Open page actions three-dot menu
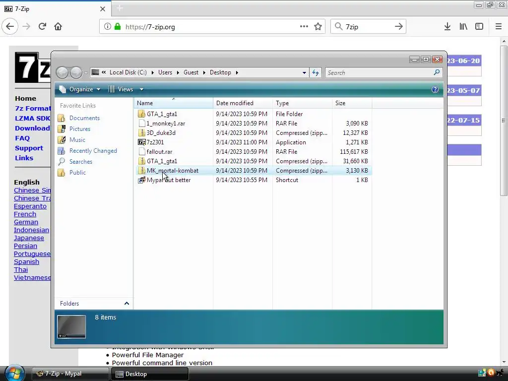The height and width of the screenshot is (381, 508). click(304, 27)
